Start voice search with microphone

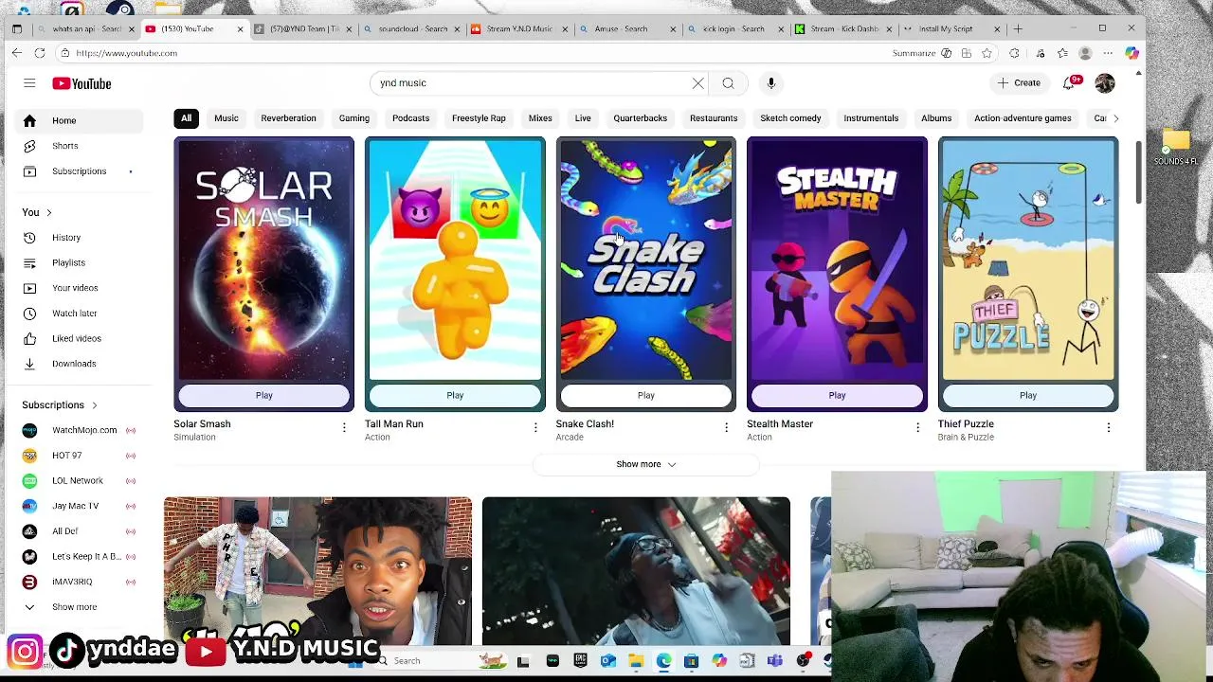pos(771,83)
